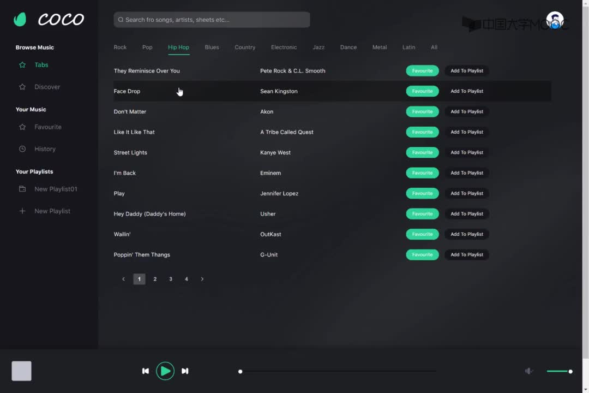
Task: Favourite the song Face Drop
Action: 422,91
